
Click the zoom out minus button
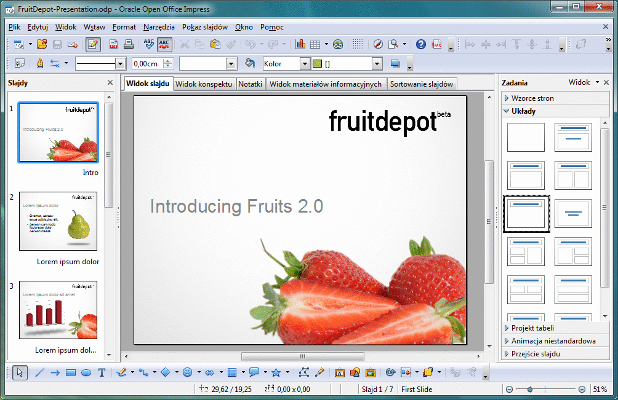click(x=509, y=390)
